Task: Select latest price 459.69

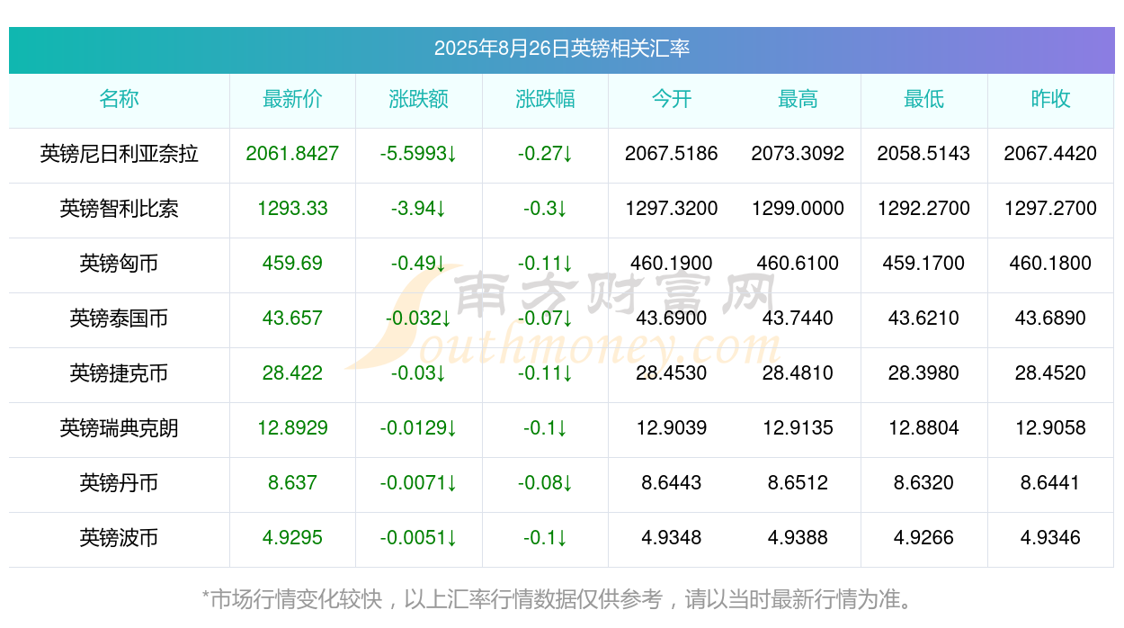Action: [x=292, y=264]
